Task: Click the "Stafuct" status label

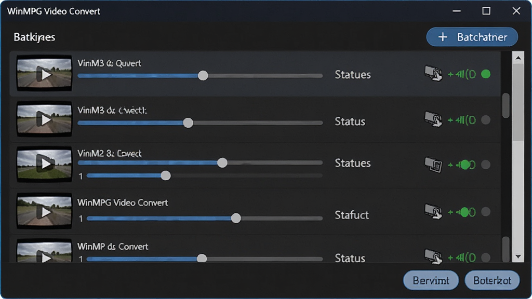Action: pyautogui.click(x=352, y=215)
